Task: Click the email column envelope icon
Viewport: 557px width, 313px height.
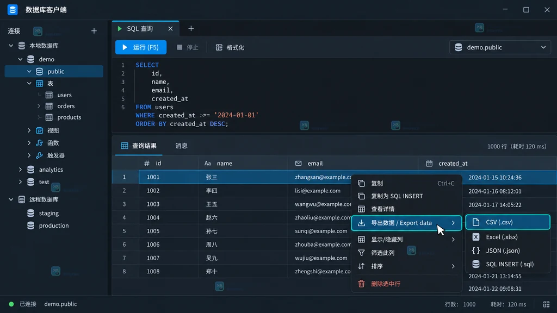Action: (299, 163)
